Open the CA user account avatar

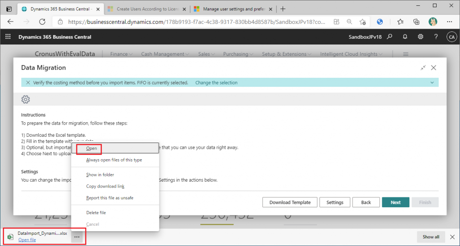451,37
